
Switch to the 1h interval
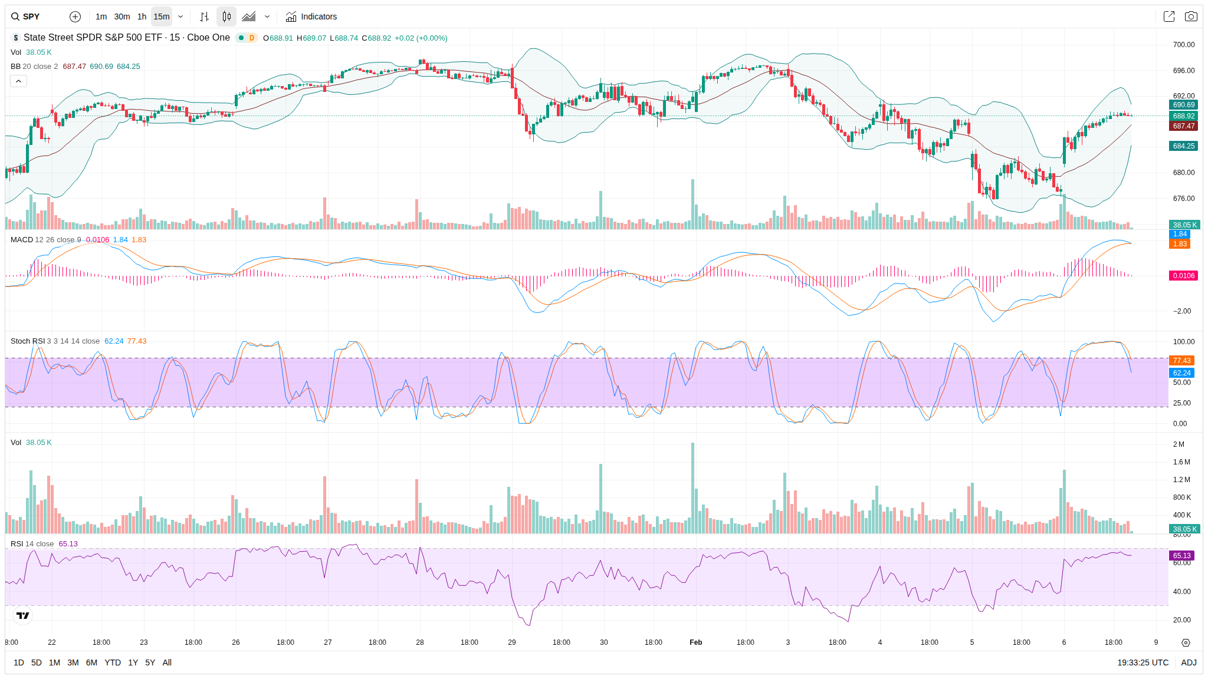click(142, 17)
